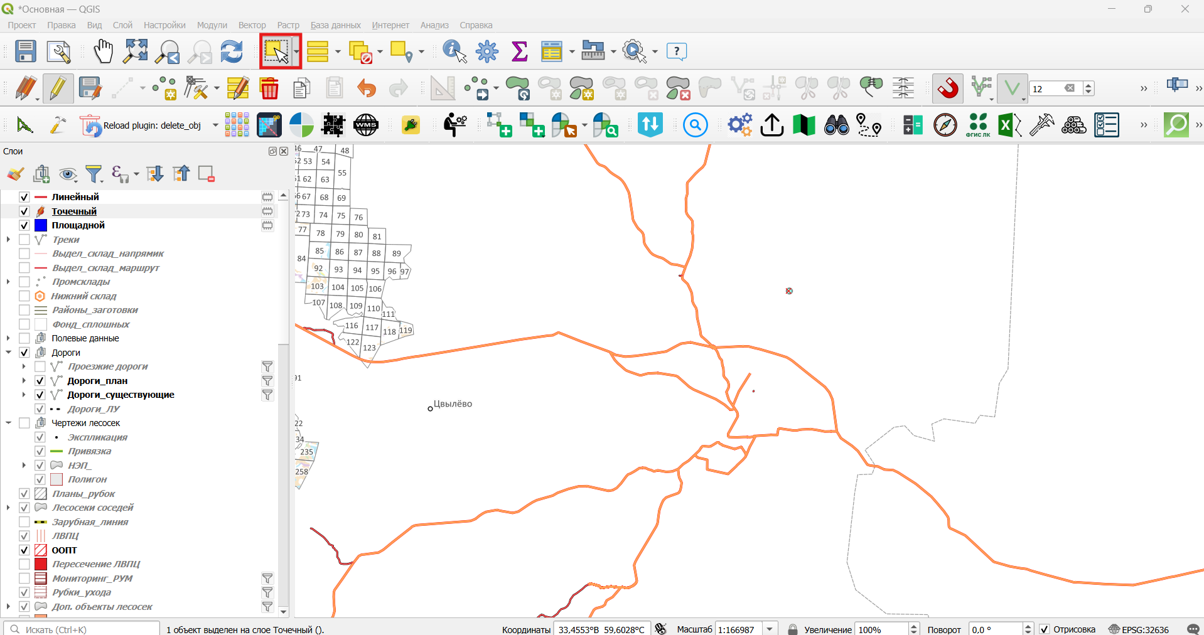Click the ФГИС ЛК plugin icon
The image size is (1204, 635).
pos(978,125)
